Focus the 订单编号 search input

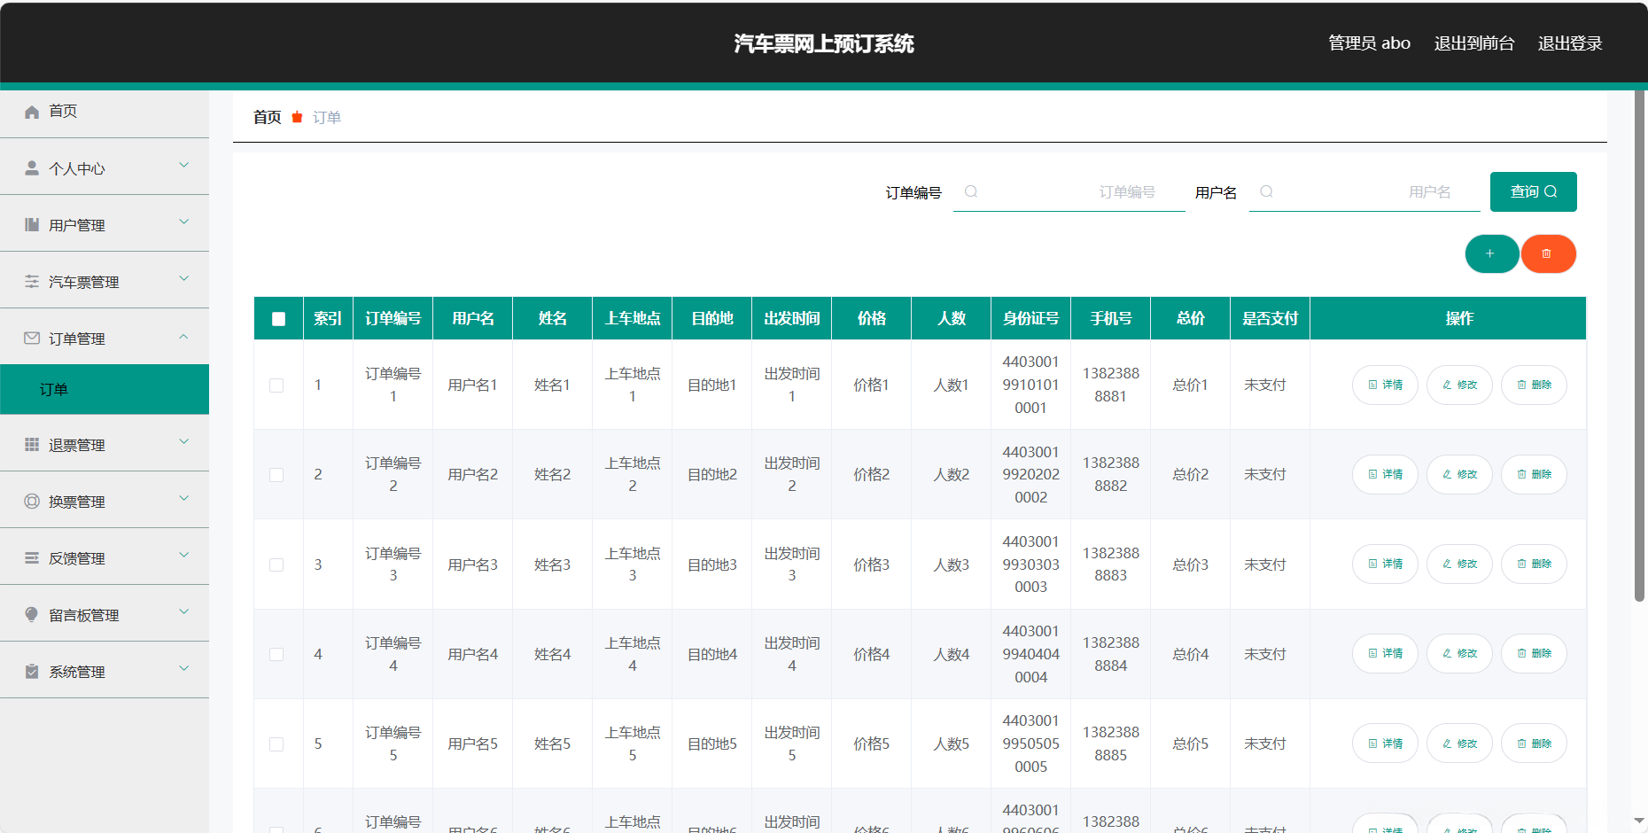click(1069, 191)
